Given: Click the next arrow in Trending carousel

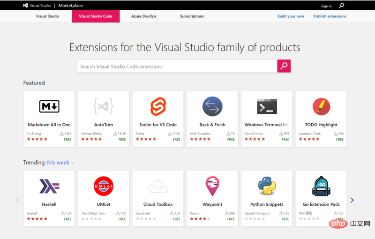Looking at the screenshot, I should point(352,200).
